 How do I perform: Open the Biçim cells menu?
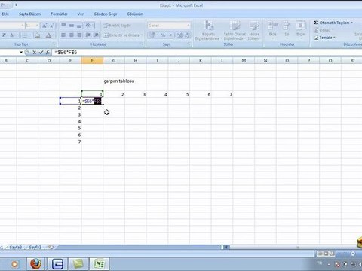coord(301,29)
